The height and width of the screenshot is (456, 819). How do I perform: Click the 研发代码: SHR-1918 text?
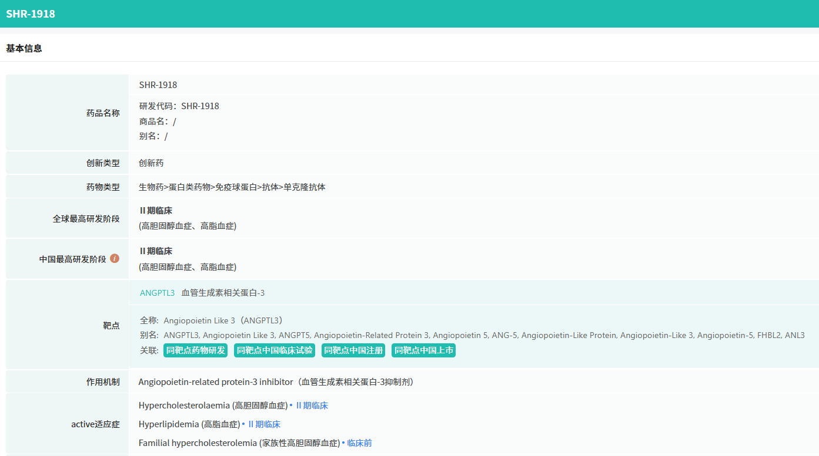point(179,106)
